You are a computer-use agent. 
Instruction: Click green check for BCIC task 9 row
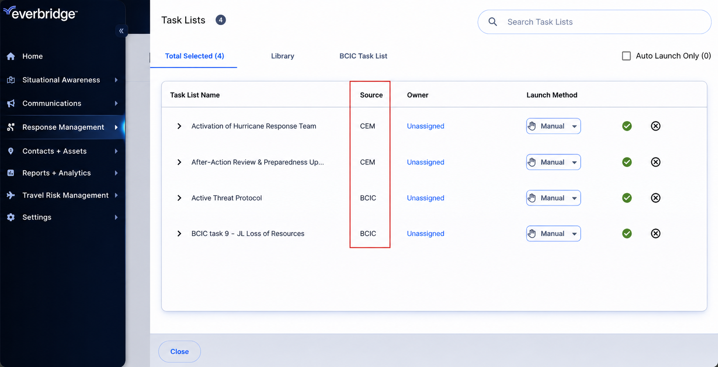627,234
